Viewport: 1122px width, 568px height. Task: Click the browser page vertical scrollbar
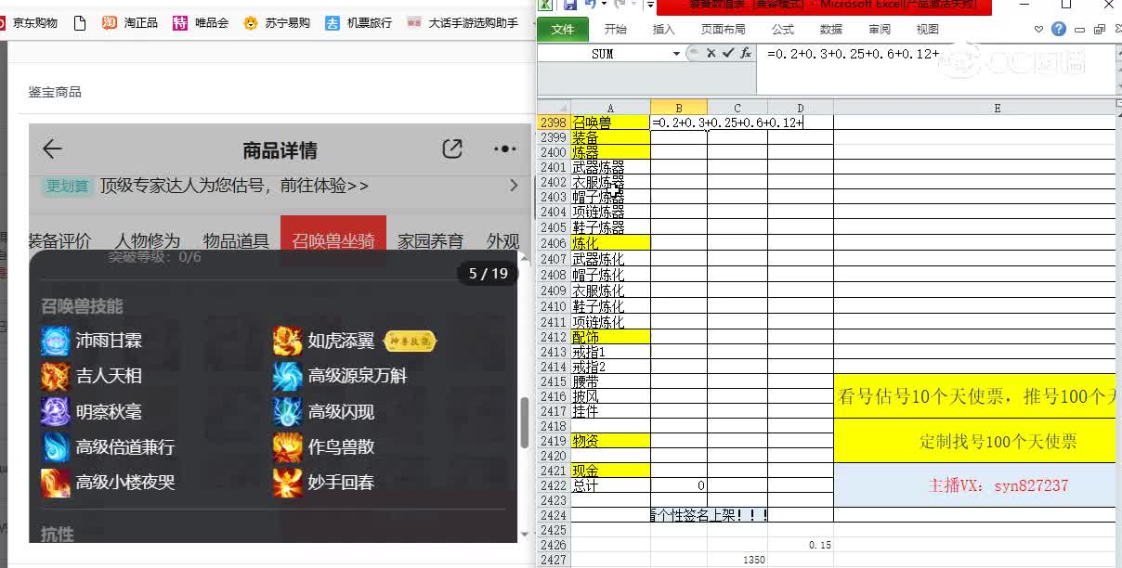point(525,422)
